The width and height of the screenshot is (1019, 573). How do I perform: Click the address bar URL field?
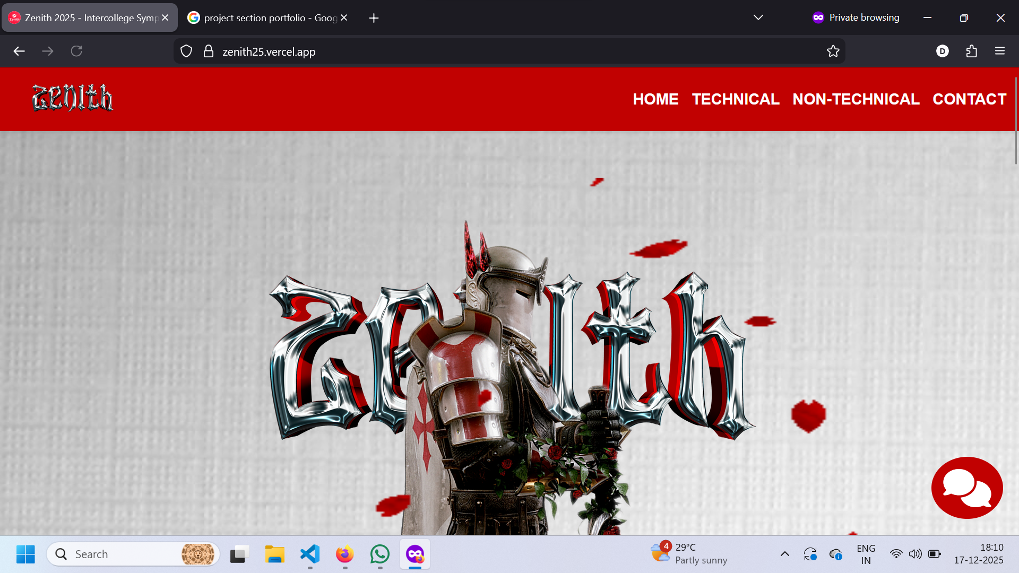pyautogui.click(x=478, y=51)
